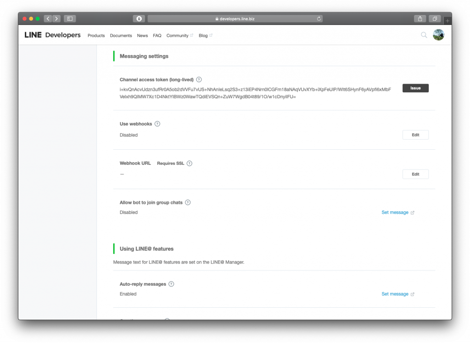This screenshot has width=470, height=344.
Task: Select the channel access token text
Action: (255, 93)
